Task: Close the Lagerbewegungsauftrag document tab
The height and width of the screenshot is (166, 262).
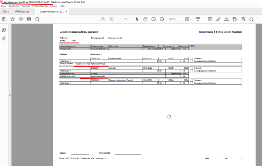Action: [x=67, y=12]
